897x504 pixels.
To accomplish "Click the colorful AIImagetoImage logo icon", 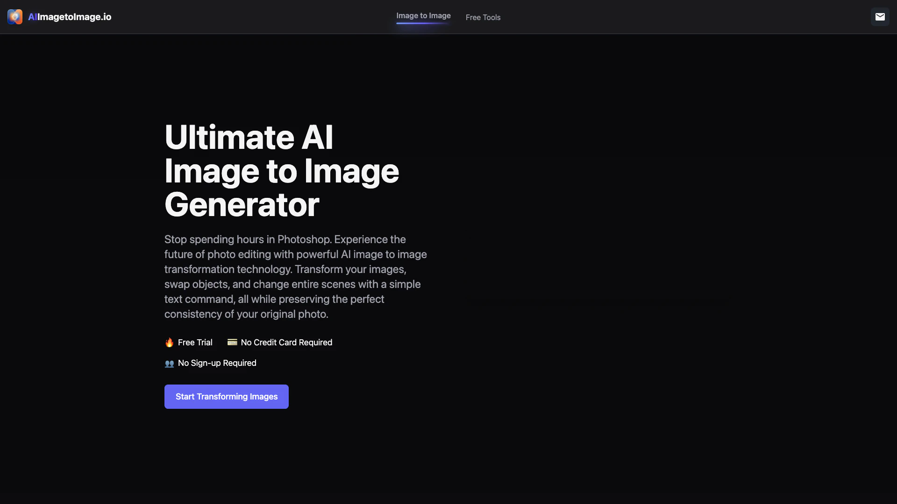I will pyautogui.click(x=15, y=17).
